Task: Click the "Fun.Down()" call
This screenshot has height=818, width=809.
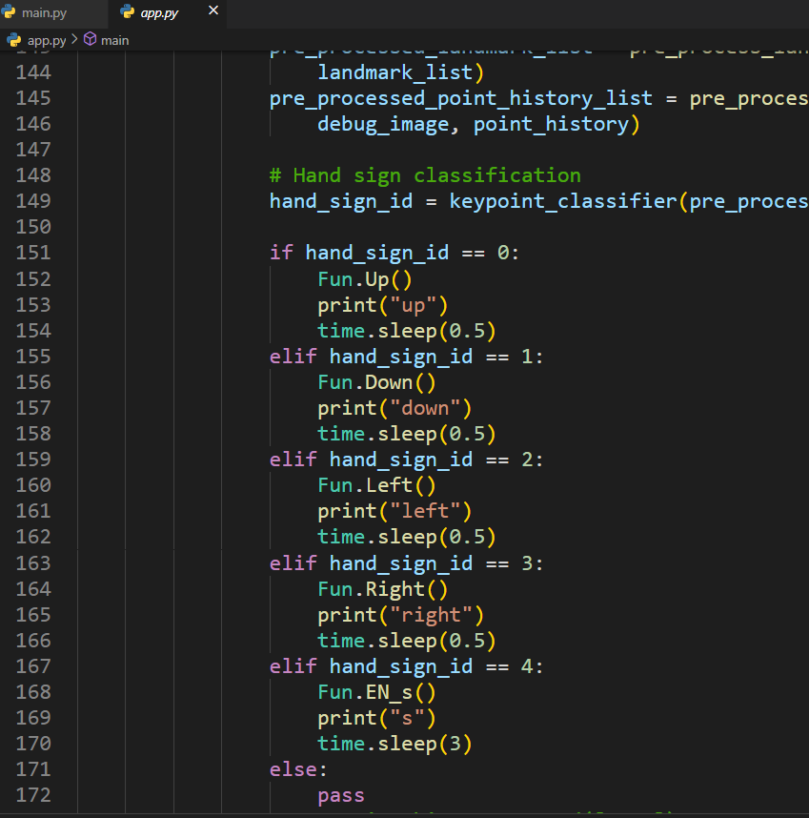Action: (x=376, y=383)
